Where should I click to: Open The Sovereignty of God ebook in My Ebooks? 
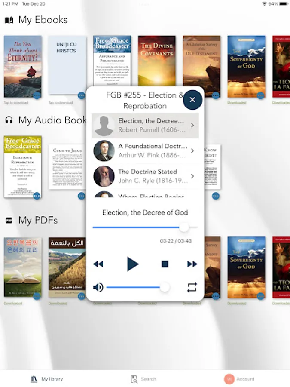[246, 67]
